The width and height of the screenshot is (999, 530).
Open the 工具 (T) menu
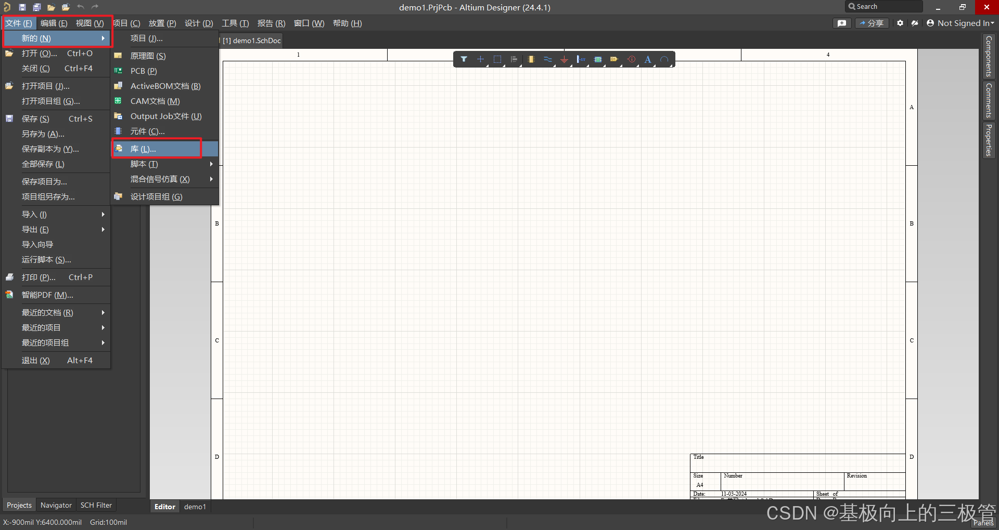tap(235, 23)
